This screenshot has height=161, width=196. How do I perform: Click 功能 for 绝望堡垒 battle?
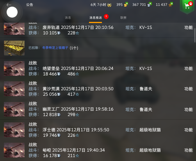pyautogui.click(x=188, y=68)
